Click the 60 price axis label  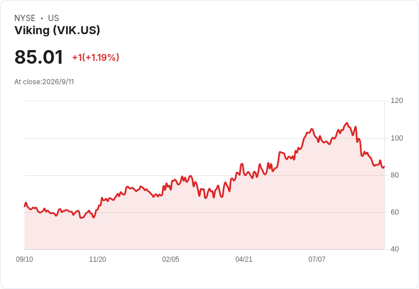(x=395, y=212)
